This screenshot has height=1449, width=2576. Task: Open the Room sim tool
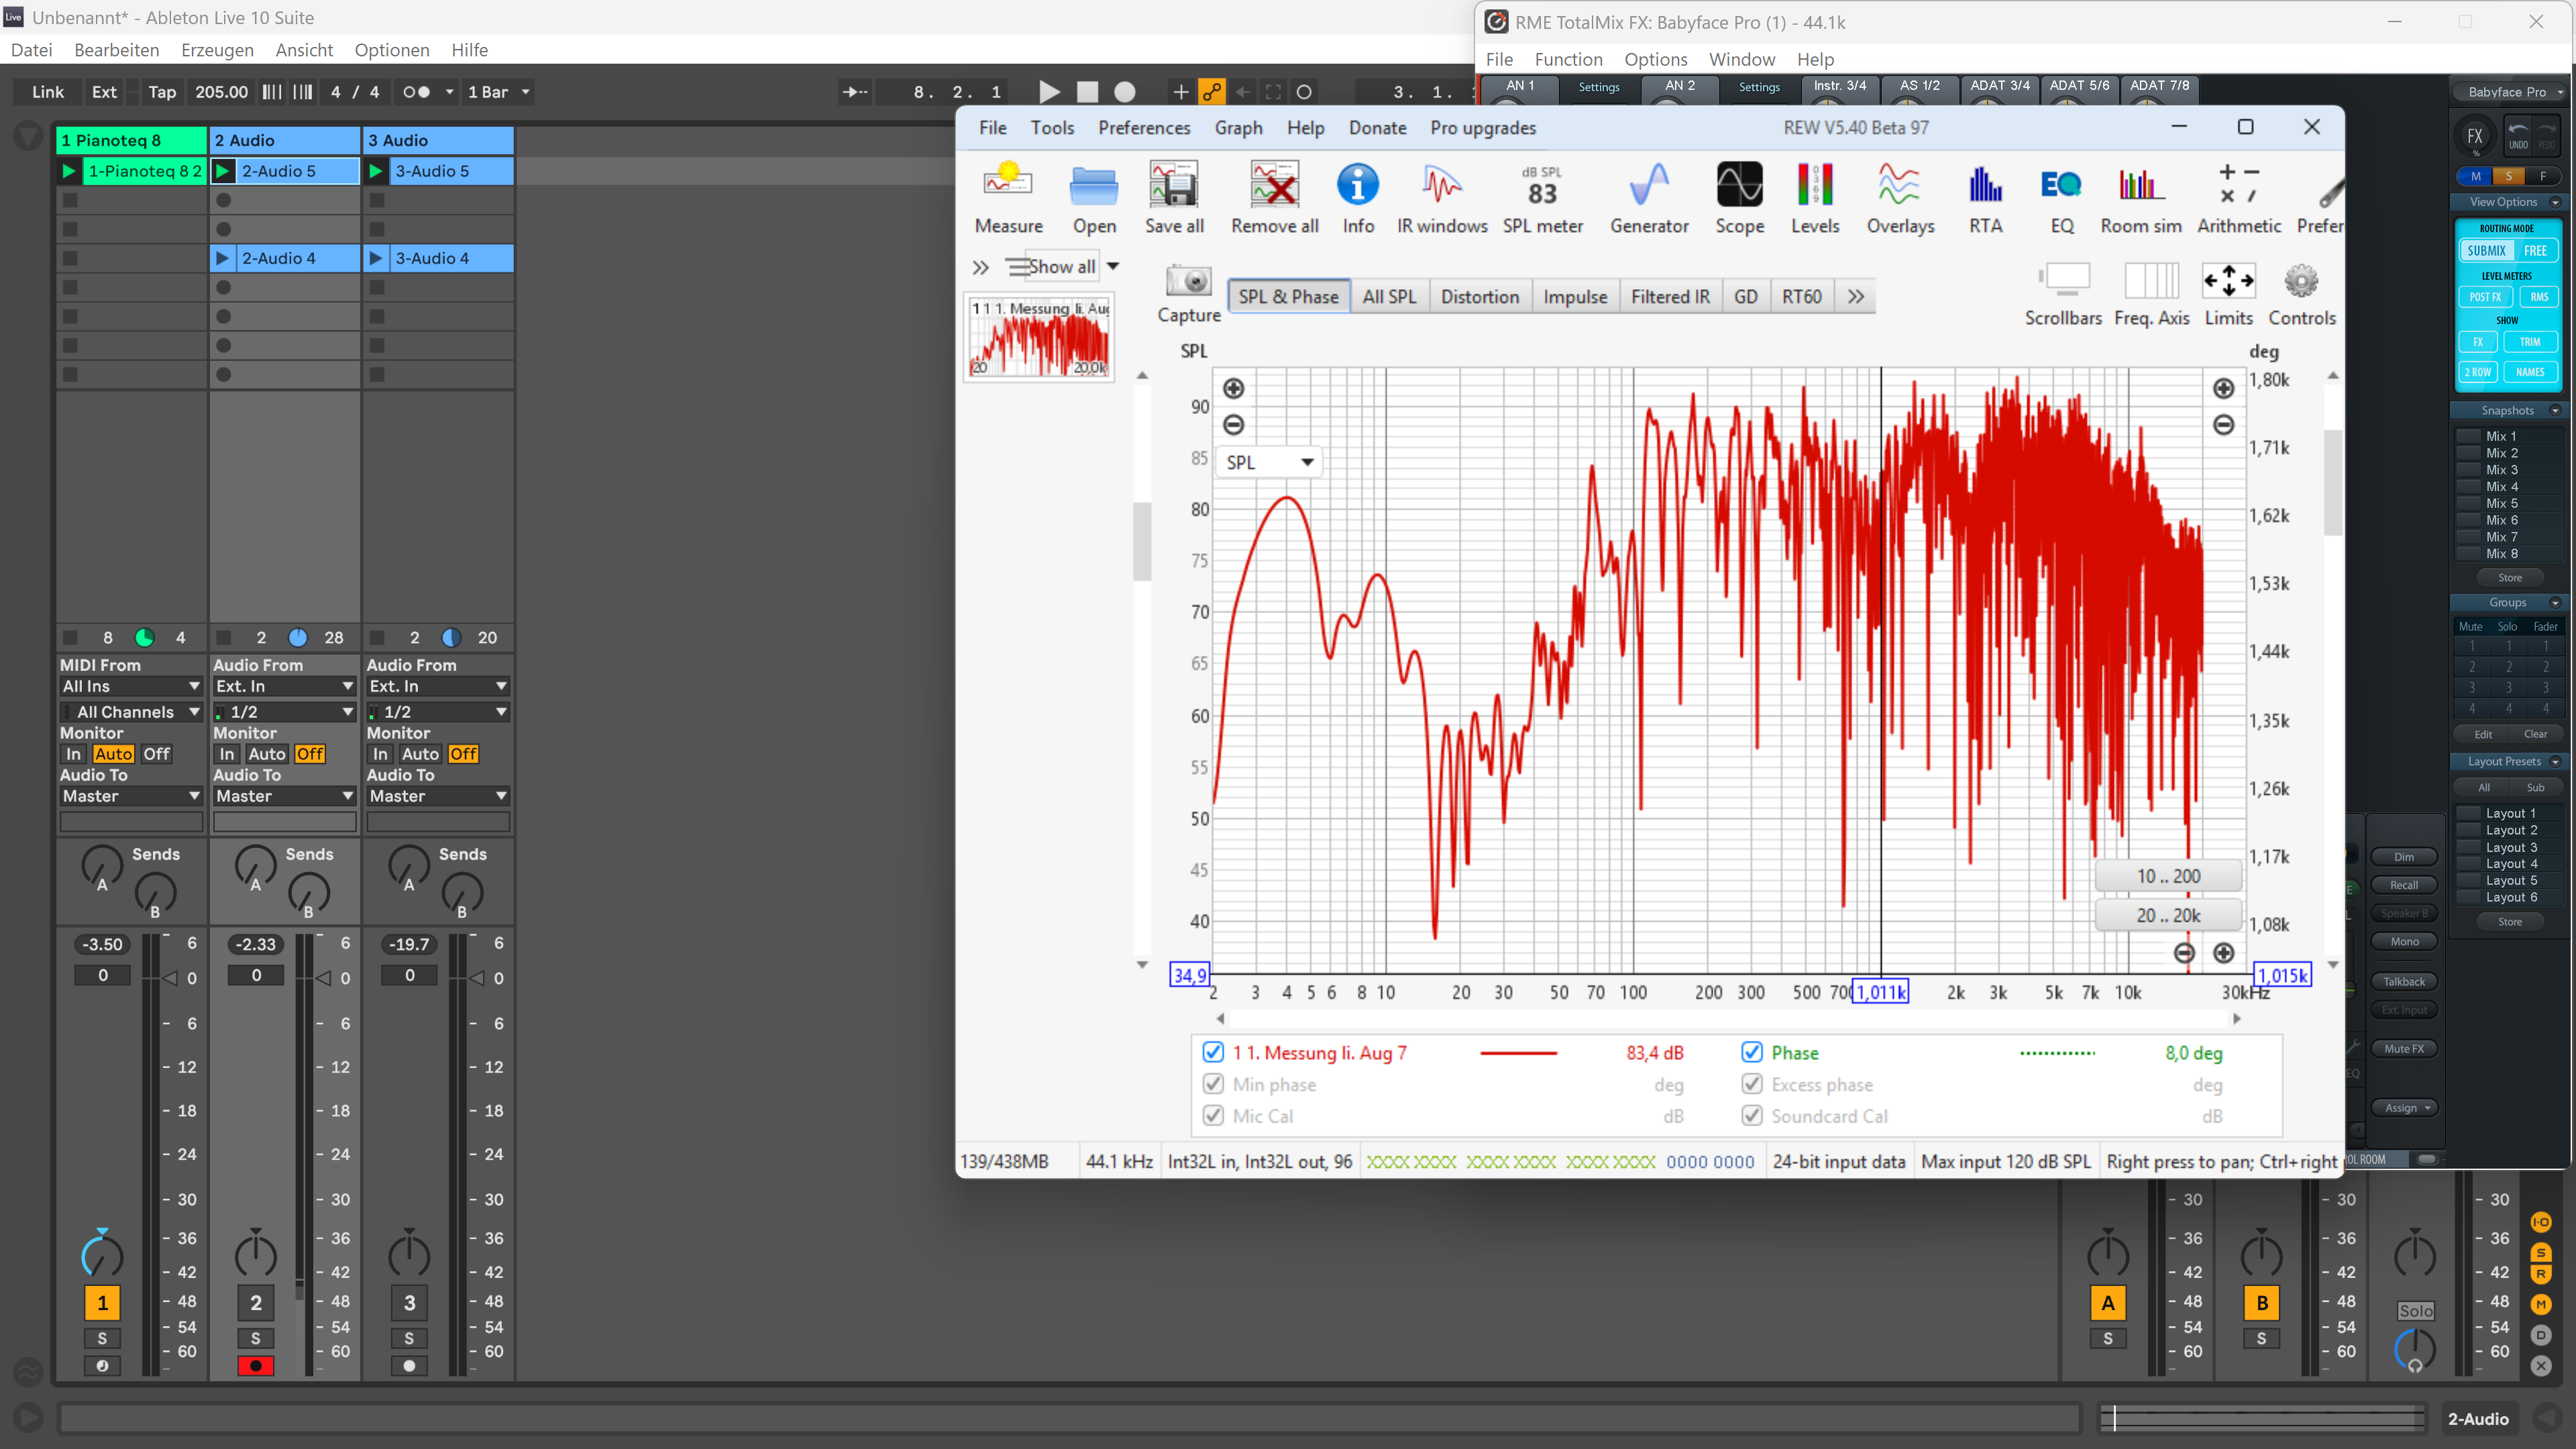pyautogui.click(x=2140, y=197)
